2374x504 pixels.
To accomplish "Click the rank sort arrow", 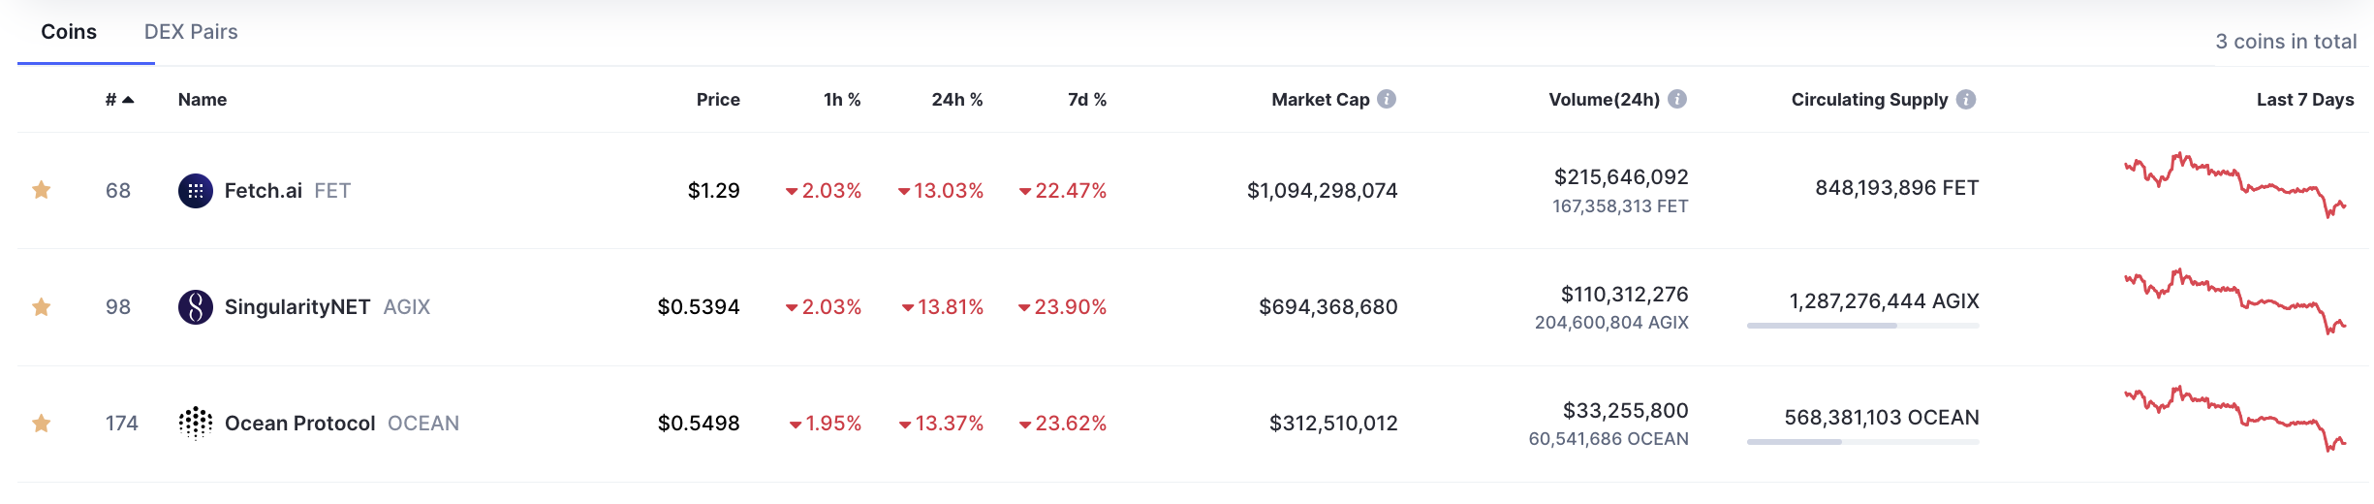I will [128, 100].
